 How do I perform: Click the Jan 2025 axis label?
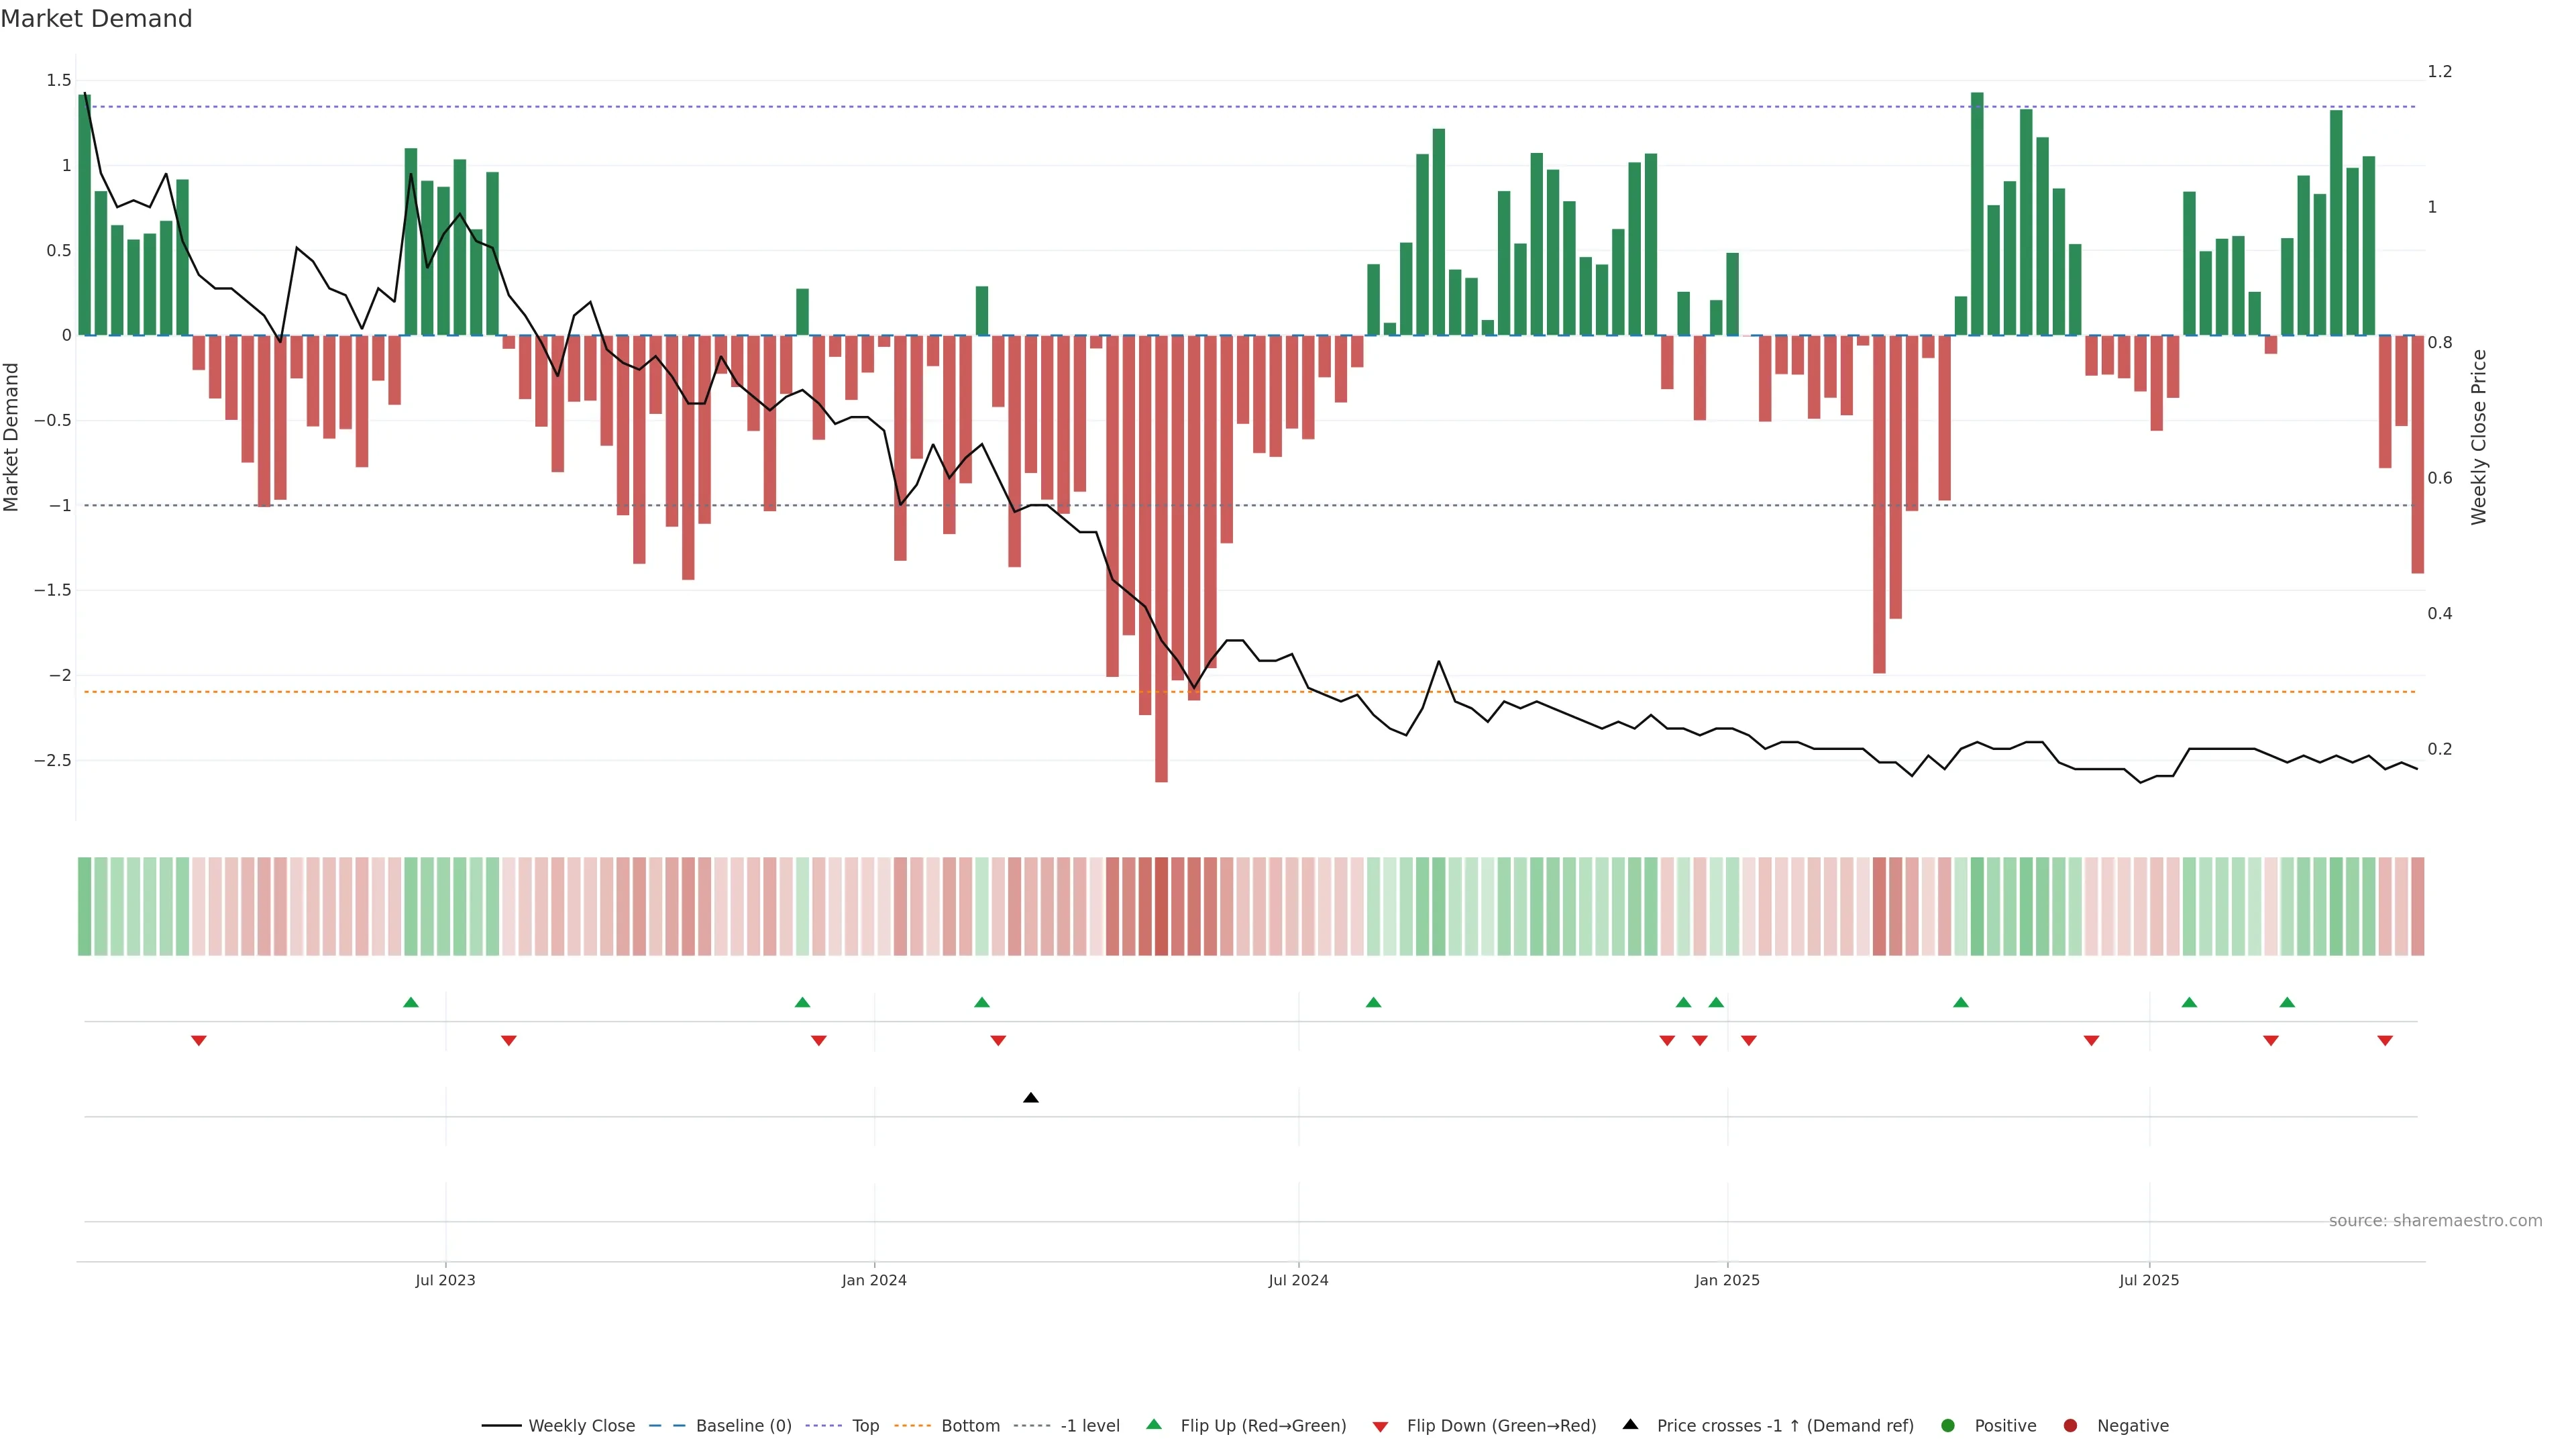point(1727,1280)
